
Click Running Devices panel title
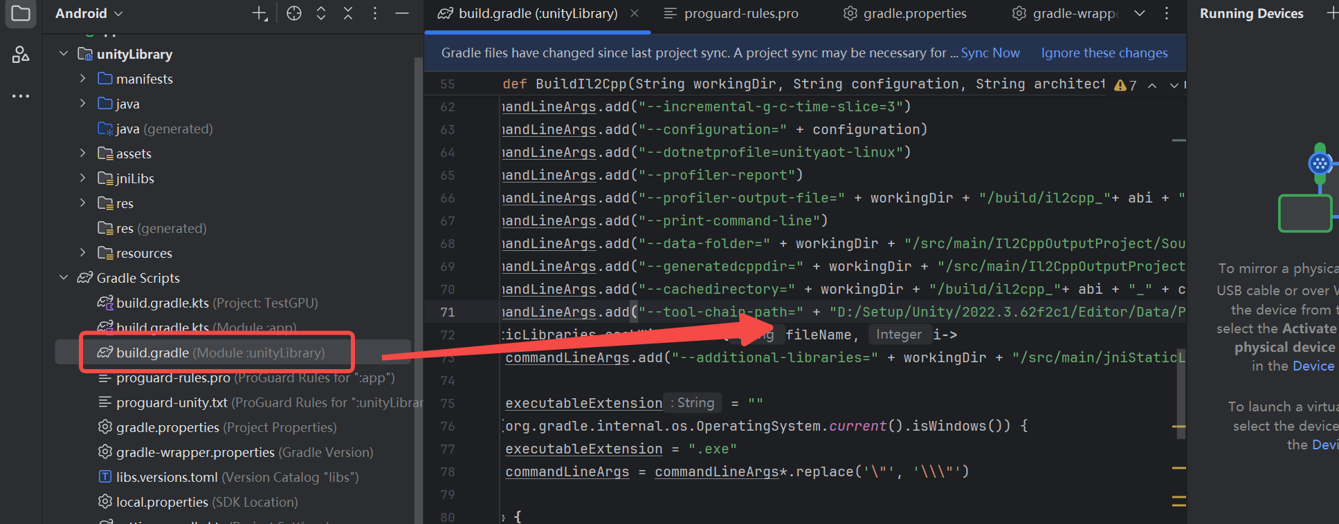point(1251,13)
